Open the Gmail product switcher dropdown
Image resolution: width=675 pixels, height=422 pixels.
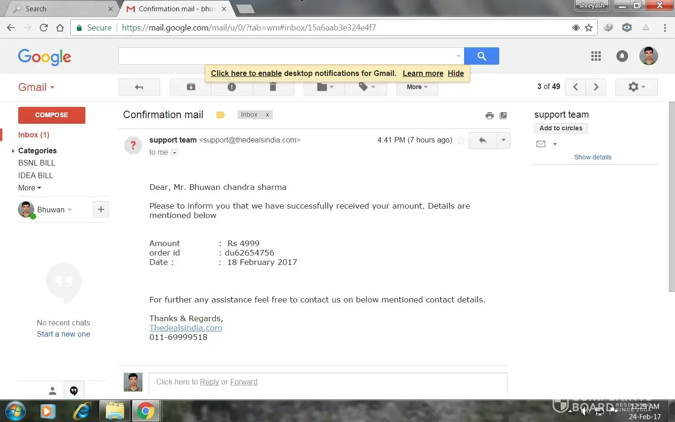tap(36, 87)
